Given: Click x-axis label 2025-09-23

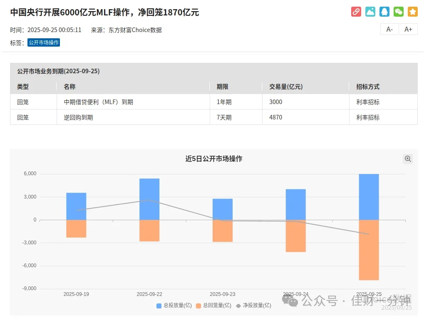Looking at the screenshot, I should 223,294.
